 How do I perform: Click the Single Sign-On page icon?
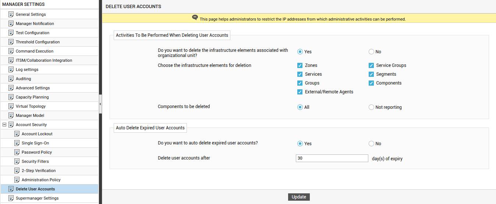pyautogui.click(x=17, y=143)
